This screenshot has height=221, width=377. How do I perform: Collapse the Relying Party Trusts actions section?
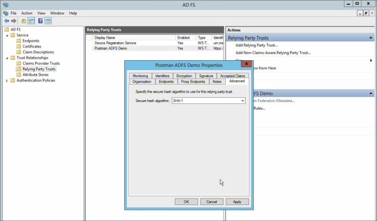(x=371, y=38)
